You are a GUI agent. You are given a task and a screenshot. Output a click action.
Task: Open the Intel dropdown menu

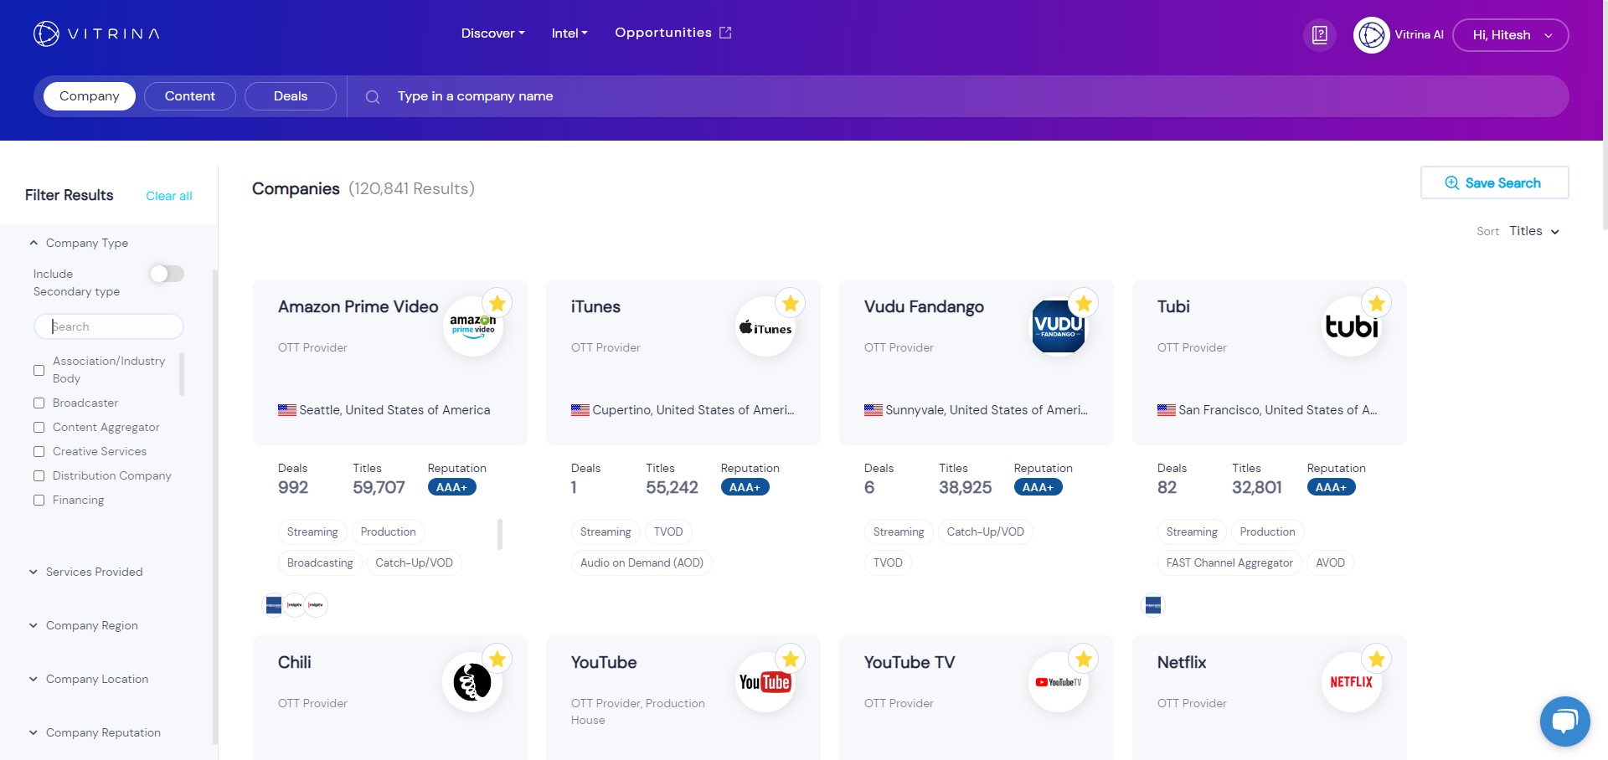(x=569, y=33)
